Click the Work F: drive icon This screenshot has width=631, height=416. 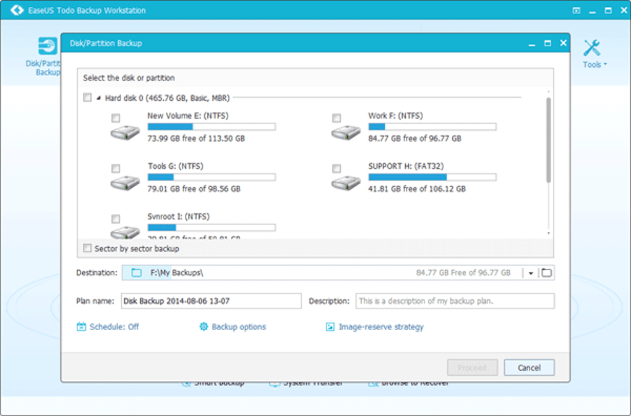[x=346, y=132]
